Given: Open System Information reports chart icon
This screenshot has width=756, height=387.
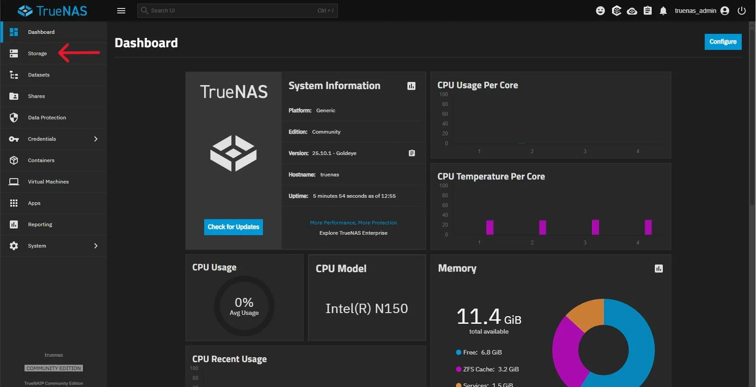Looking at the screenshot, I should pos(411,86).
